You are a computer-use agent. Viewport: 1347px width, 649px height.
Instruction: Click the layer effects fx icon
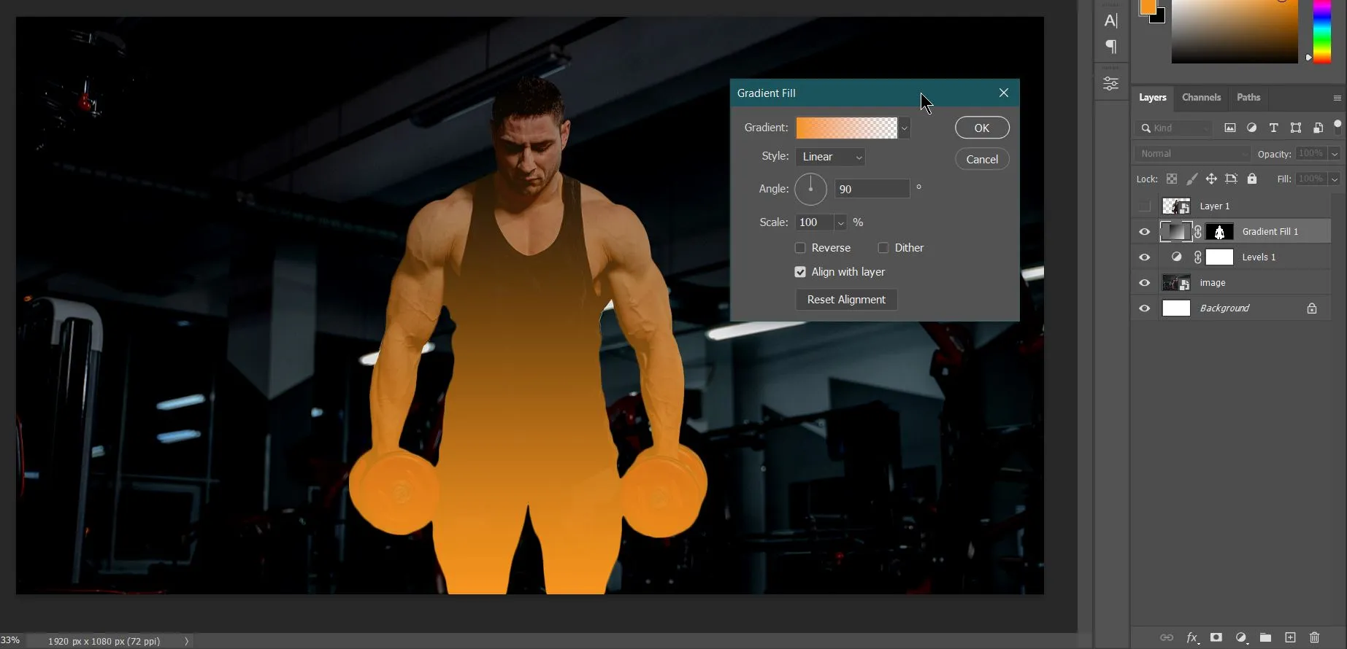[x=1191, y=638]
